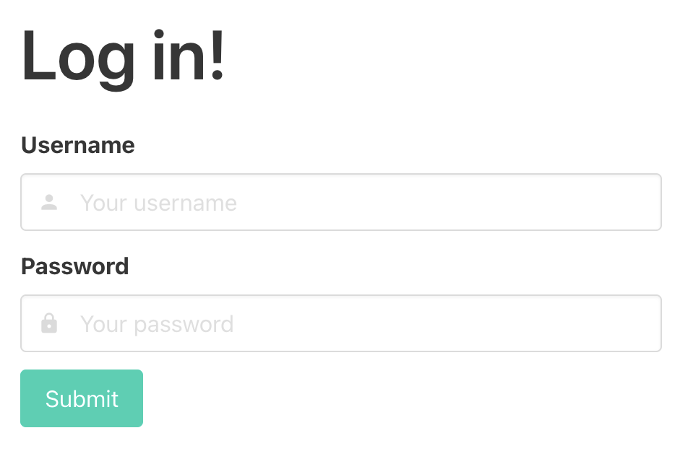Click the padlock icon
The height and width of the screenshot is (459, 688).
click(x=49, y=323)
